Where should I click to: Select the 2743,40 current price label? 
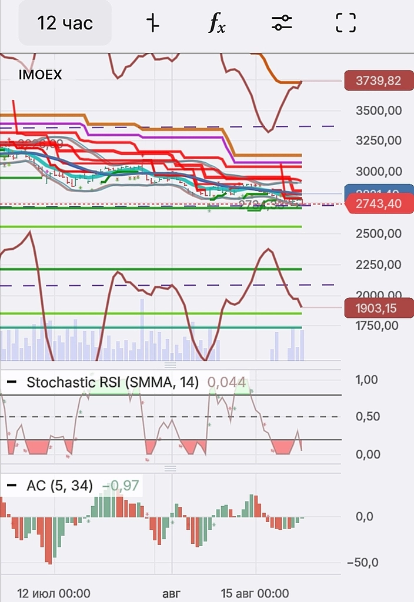pyautogui.click(x=379, y=203)
